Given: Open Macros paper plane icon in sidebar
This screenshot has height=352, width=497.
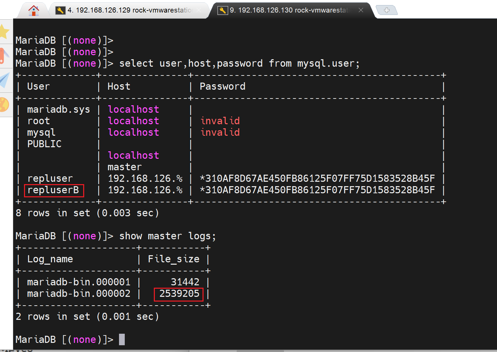Looking at the screenshot, I should point(5,80).
